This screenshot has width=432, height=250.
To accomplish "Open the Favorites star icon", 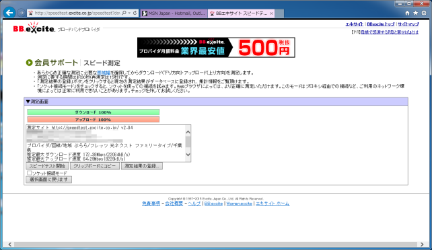I will coord(415,13).
